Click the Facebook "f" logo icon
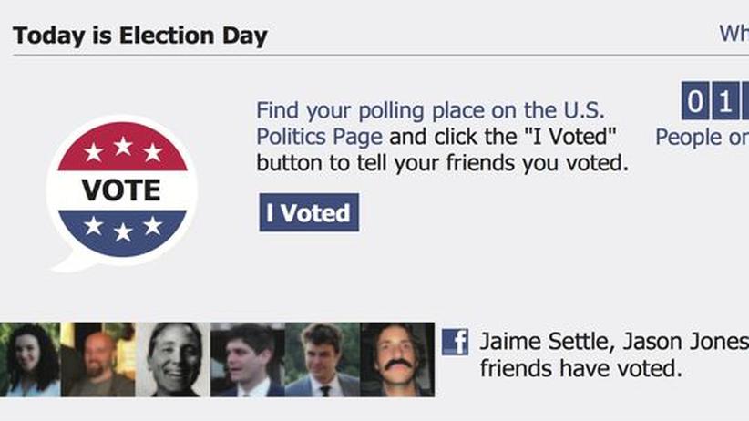Image resolution: width=749 pixels, height=421 pixels. (x=455, y=342)
